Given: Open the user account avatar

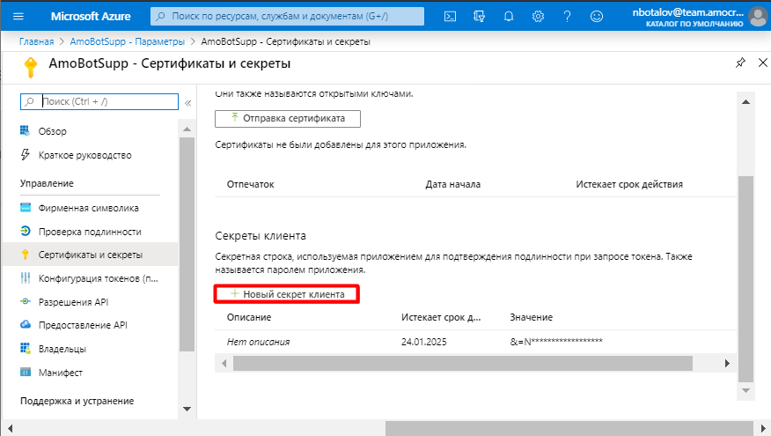Looking at the screenshot, I should [x=759, y=17].
